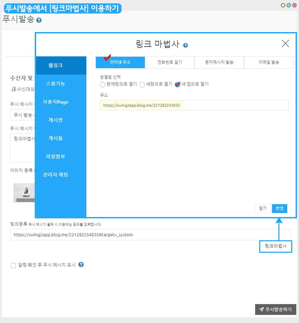Select 새 앱으로 열기 radio button
The image size is (299, 323).
tap(178, 84)
